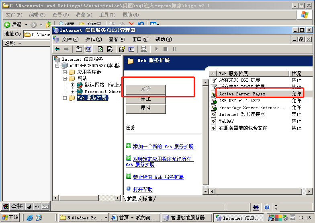The height and width of the screenshot is (223, 315).
Task: Click the 拼 input method icon
Action: click(x=256, y=207)
